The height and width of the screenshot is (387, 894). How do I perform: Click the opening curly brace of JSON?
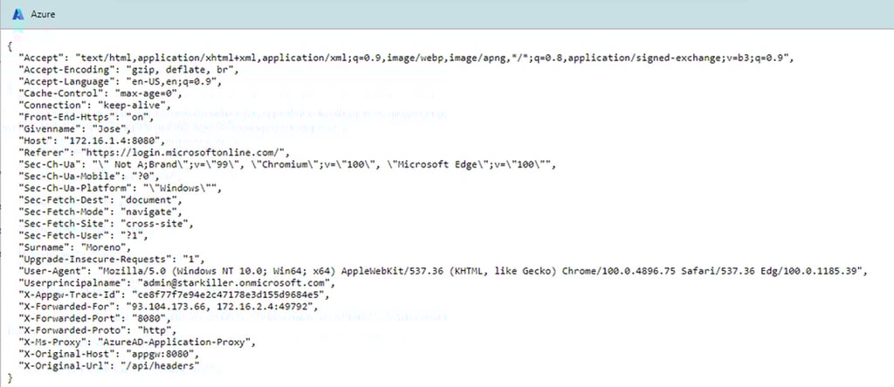(x=9, y=45)
